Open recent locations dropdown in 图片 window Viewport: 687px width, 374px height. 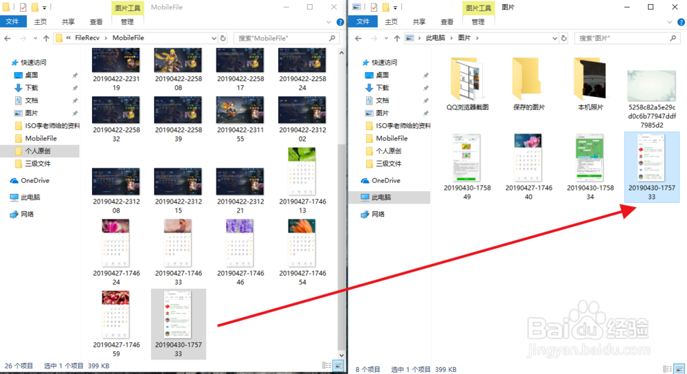(x=386, y=38)
